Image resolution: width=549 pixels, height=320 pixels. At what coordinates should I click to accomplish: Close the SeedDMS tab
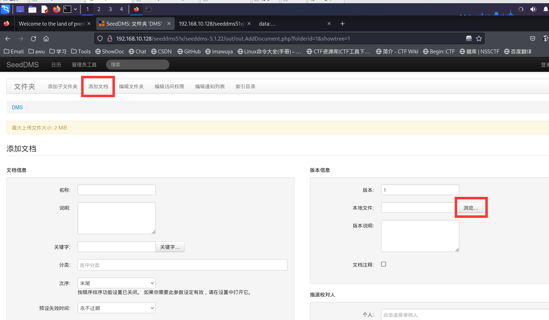tap(169, 23)
